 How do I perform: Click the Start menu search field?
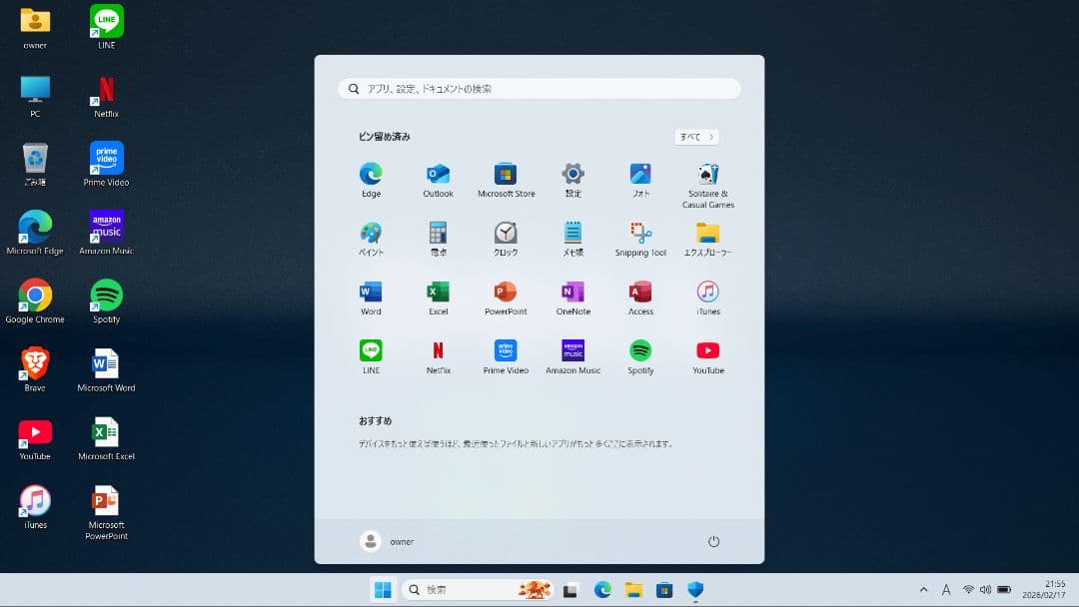[x=539, y=88]
